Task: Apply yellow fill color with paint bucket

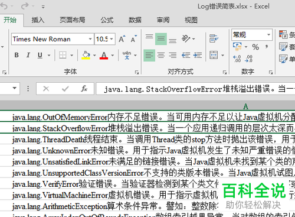Action: pyautogui.click(x=86, y=55)
